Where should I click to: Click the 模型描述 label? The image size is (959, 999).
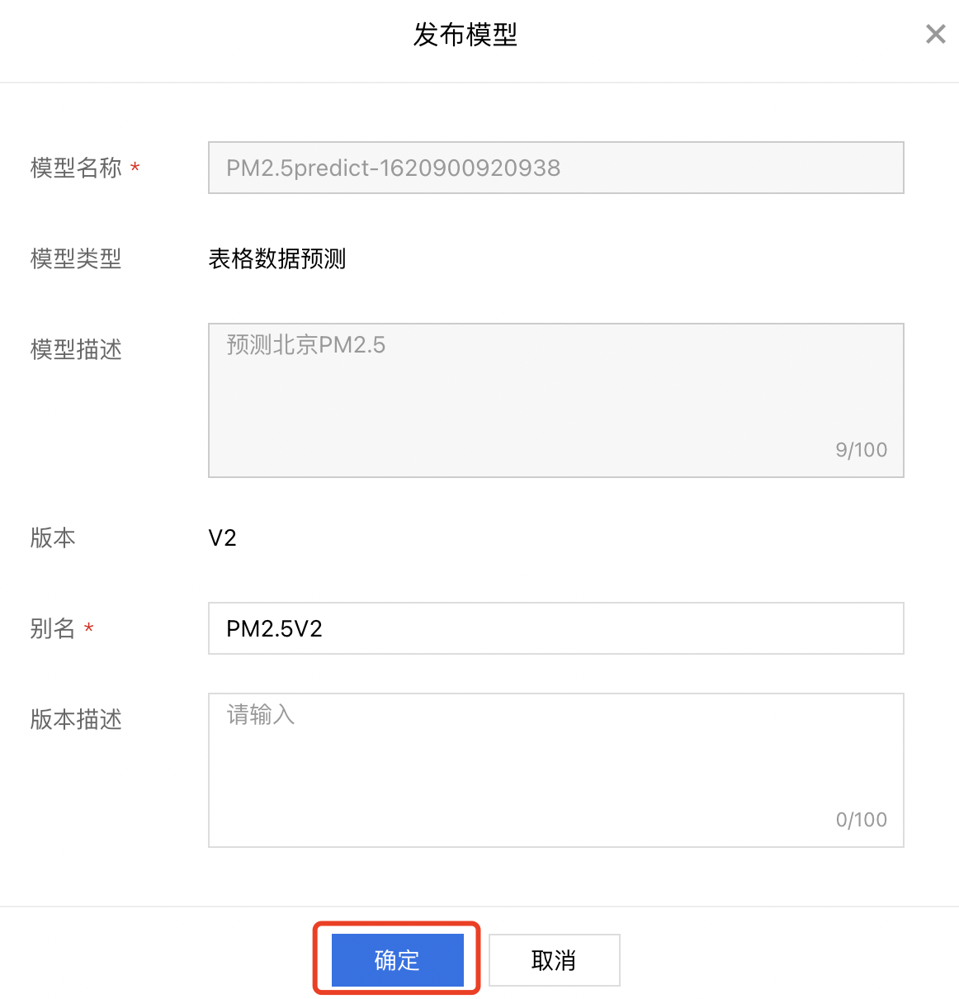pyautogui.click(x=76, y=349)
